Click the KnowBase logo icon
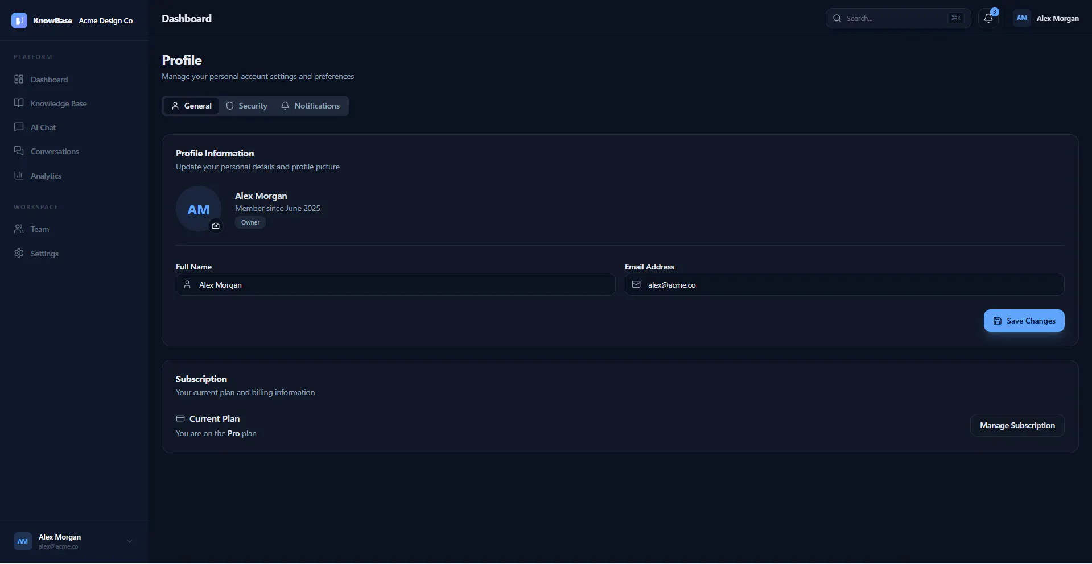The height and width of the screenshot is (564, 1092). (x=19, y=20)
